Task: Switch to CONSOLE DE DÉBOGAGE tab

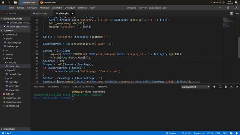Action: point(83,87)
